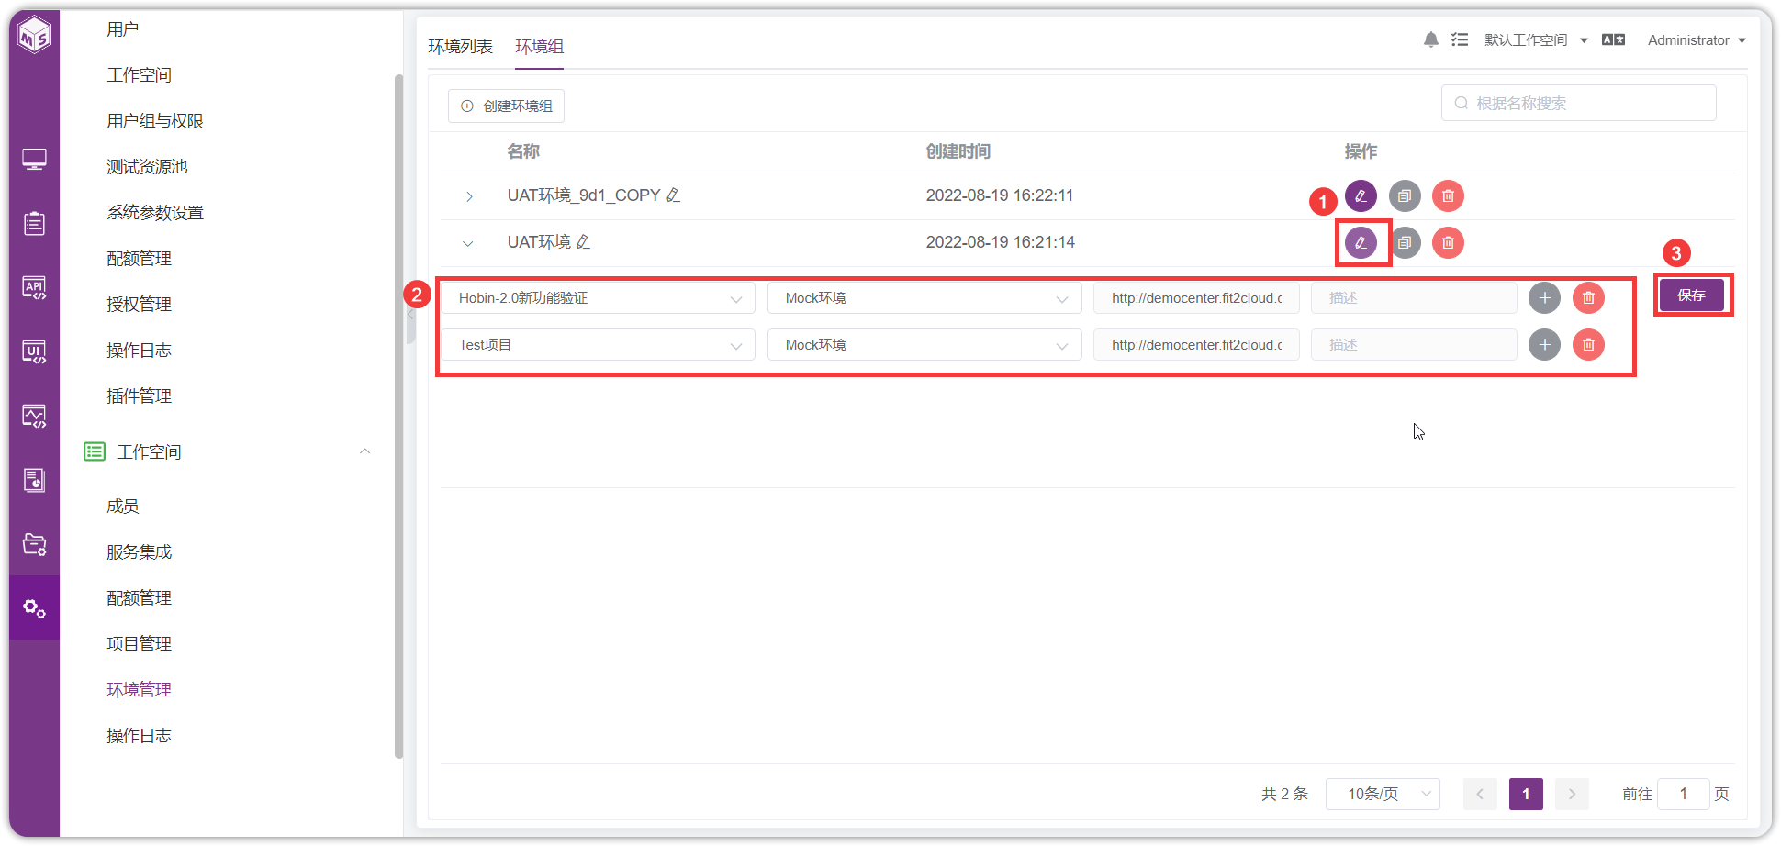
Task: Open the performance testing chart icon
Action: pyautogui.click(x=35, y=416)
